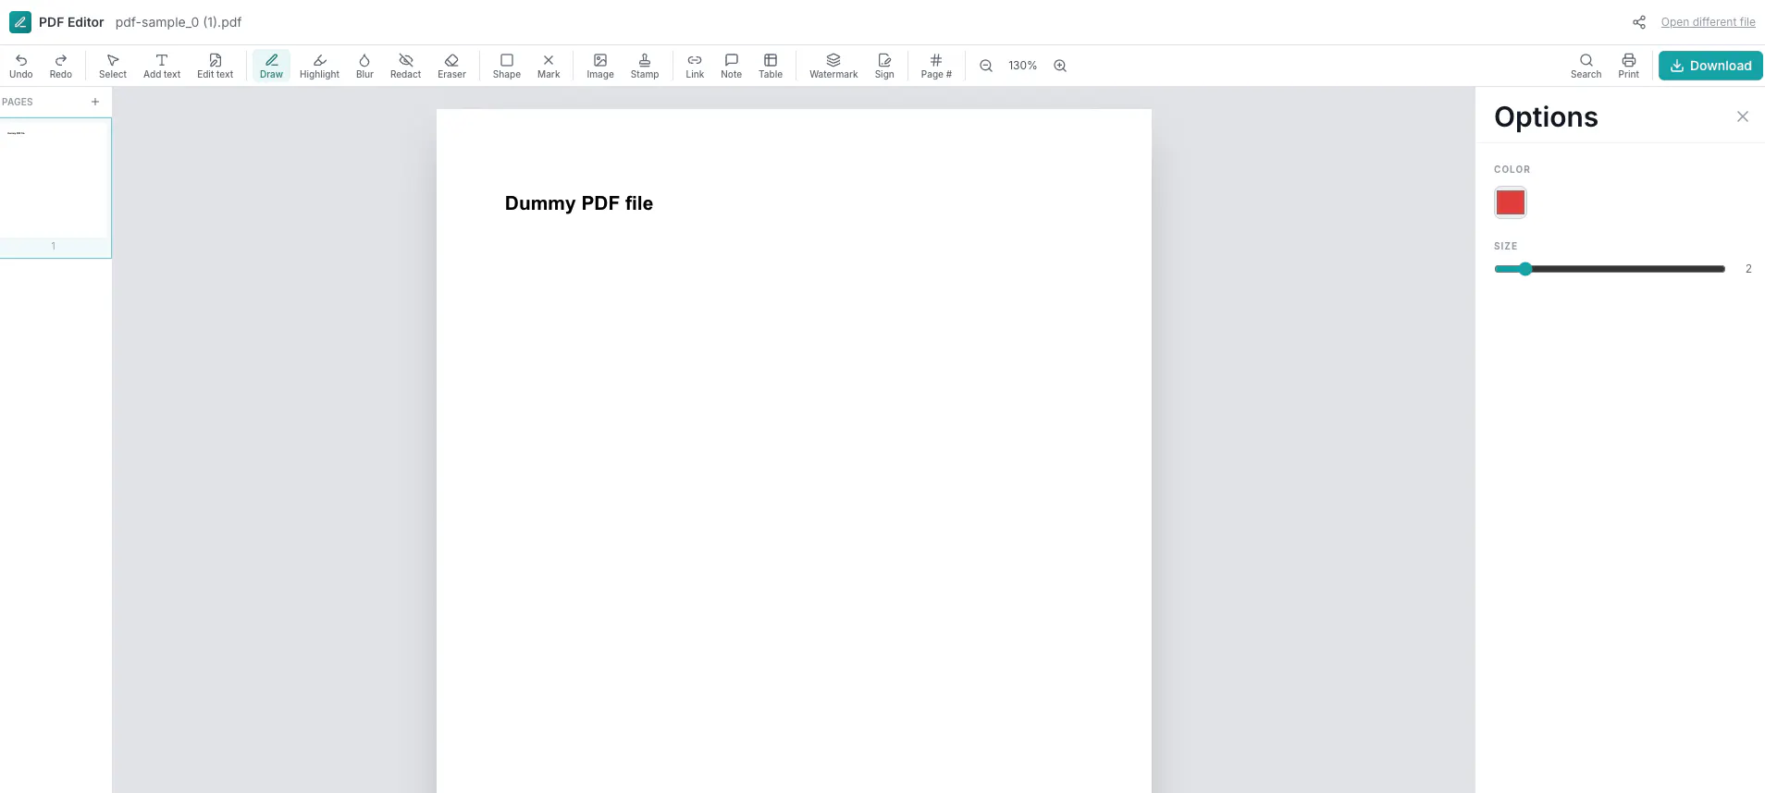
Task: Open the Stamp tool
Action: (645, 66)
